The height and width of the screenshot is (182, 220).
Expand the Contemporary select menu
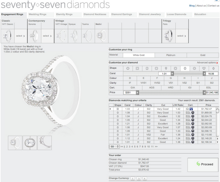[47, 36]
